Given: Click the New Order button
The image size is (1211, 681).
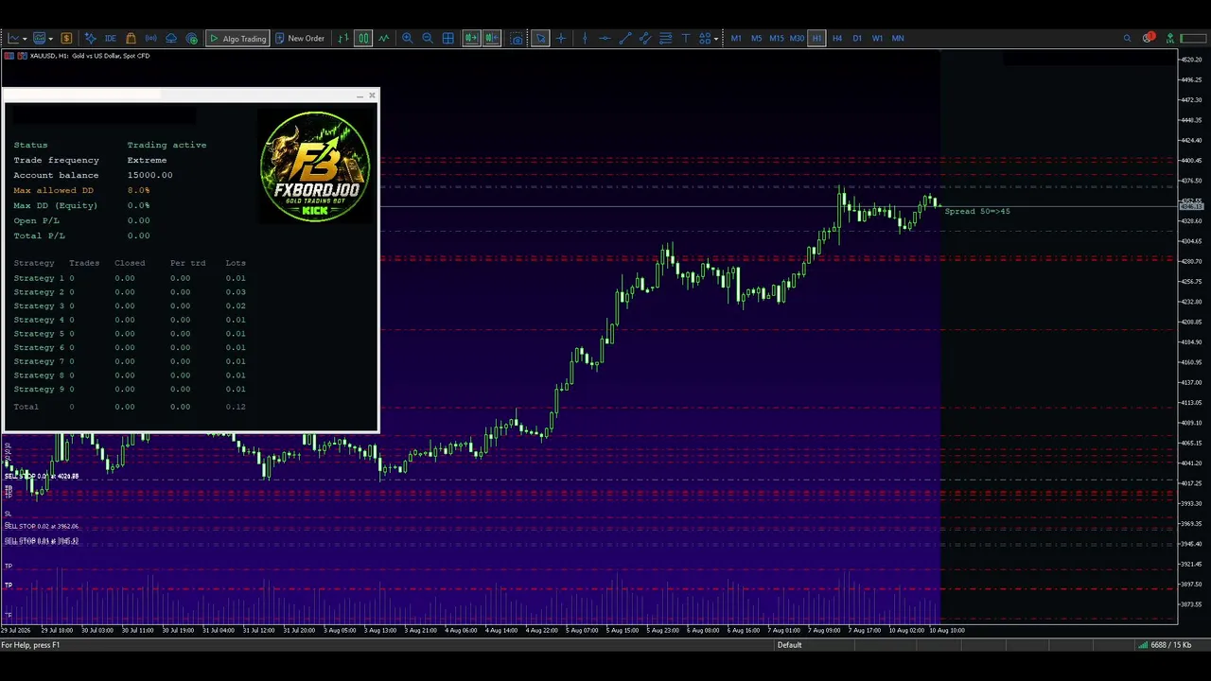Looking at the screenshot, I should click(300, 38).
